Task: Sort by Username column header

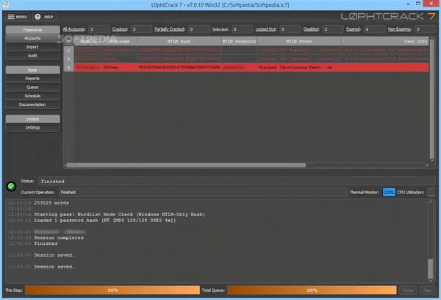Action: pyautogui.click(x=120, y=41)
